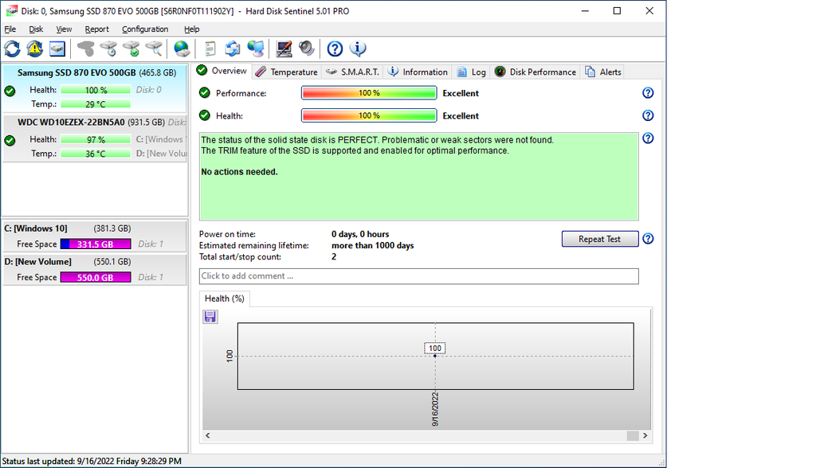Click green check icon of Samsung SSD

10,92
